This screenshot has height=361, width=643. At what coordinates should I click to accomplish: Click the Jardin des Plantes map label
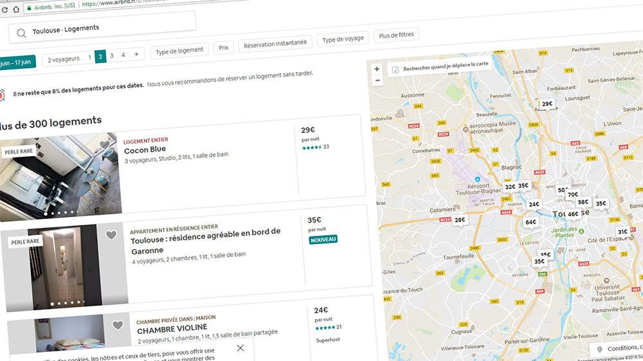(565, 233)
